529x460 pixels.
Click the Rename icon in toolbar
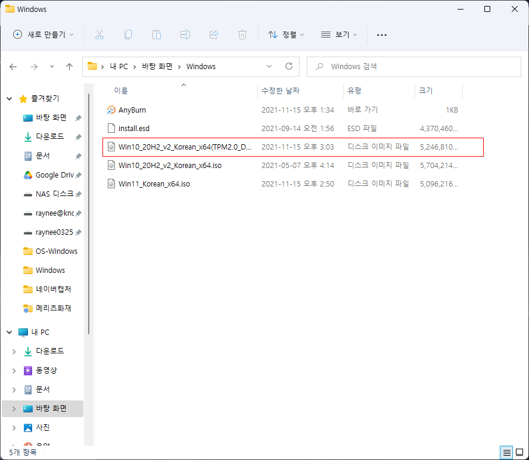(185, 35)
